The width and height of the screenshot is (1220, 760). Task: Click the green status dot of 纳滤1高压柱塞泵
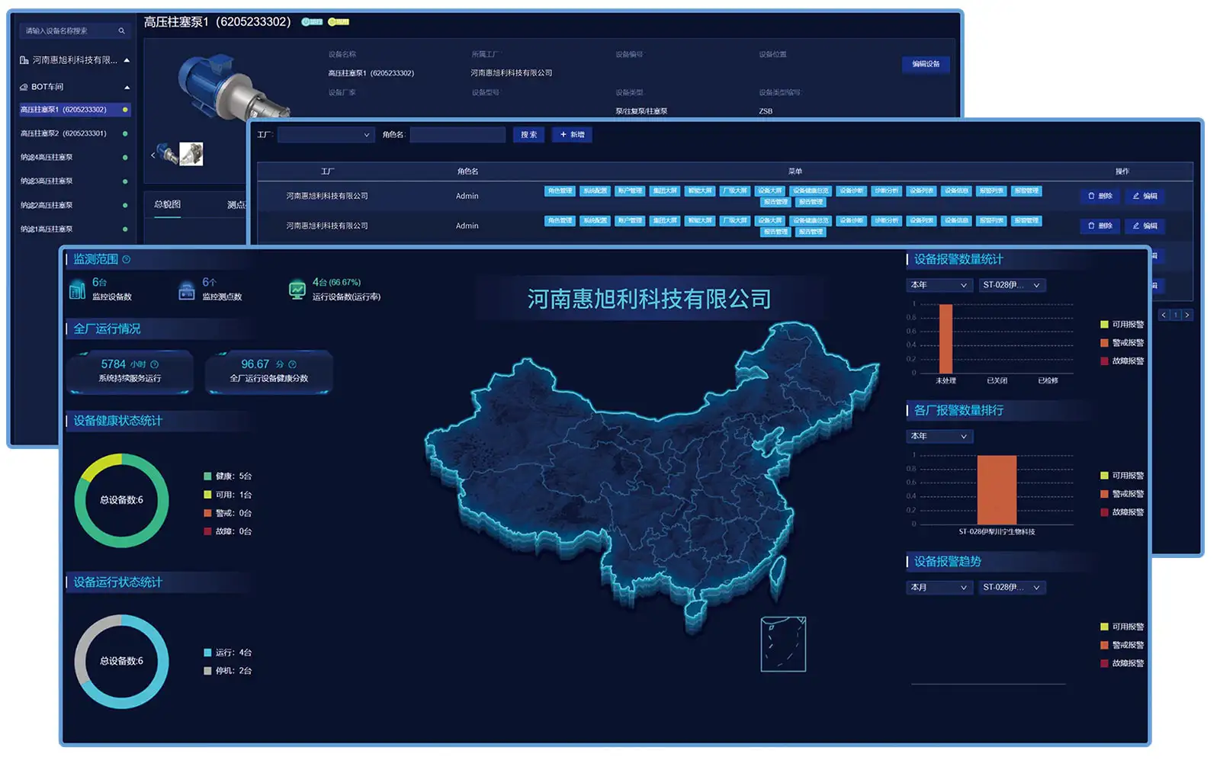tap(125, 229)
